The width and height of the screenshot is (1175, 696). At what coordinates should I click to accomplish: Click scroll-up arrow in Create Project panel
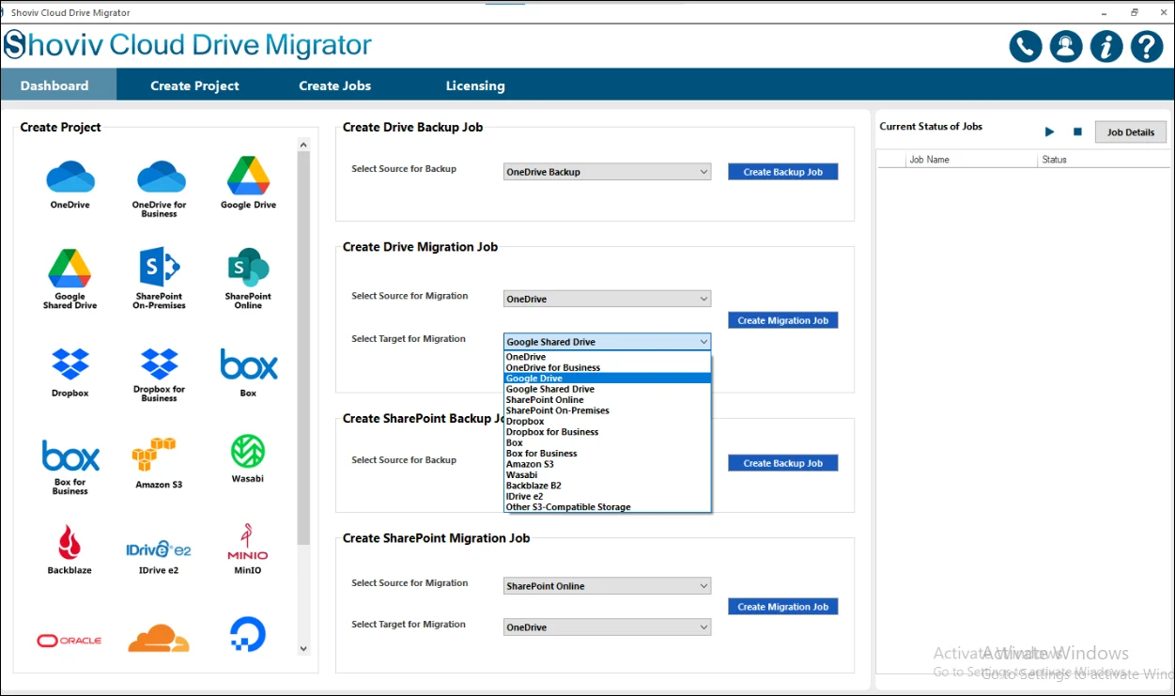point(303,145)
